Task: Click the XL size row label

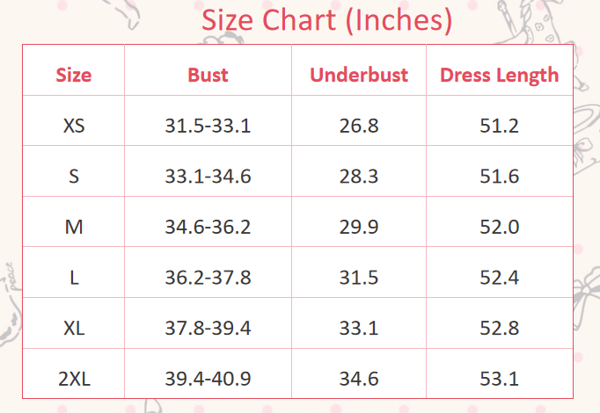Action: click(74, 329)
